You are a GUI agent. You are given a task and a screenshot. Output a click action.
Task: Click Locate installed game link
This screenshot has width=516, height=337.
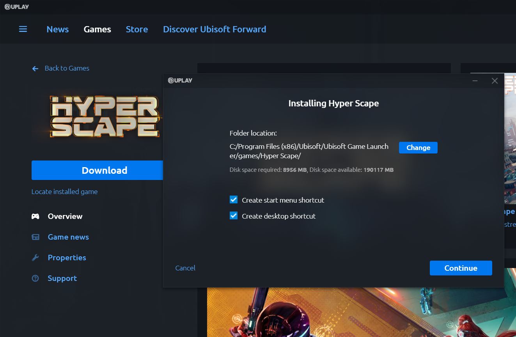(x=65, y=192)
